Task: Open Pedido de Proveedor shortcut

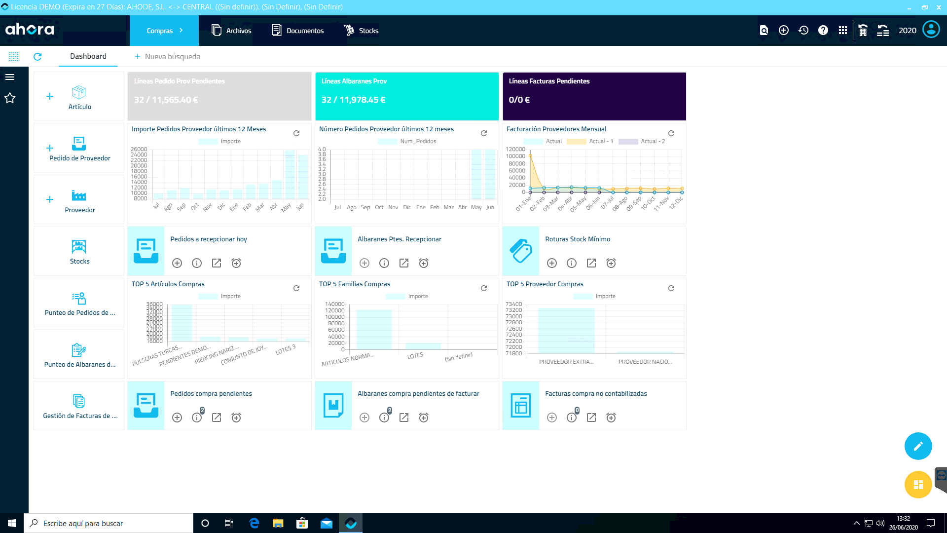Action: point(79,149)
